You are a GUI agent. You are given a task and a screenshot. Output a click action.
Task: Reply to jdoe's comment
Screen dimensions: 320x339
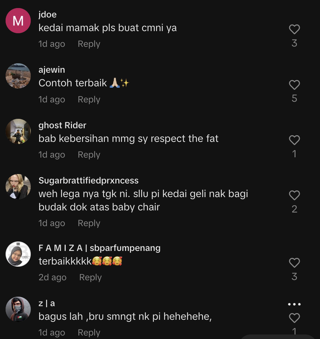coord(89,44)
